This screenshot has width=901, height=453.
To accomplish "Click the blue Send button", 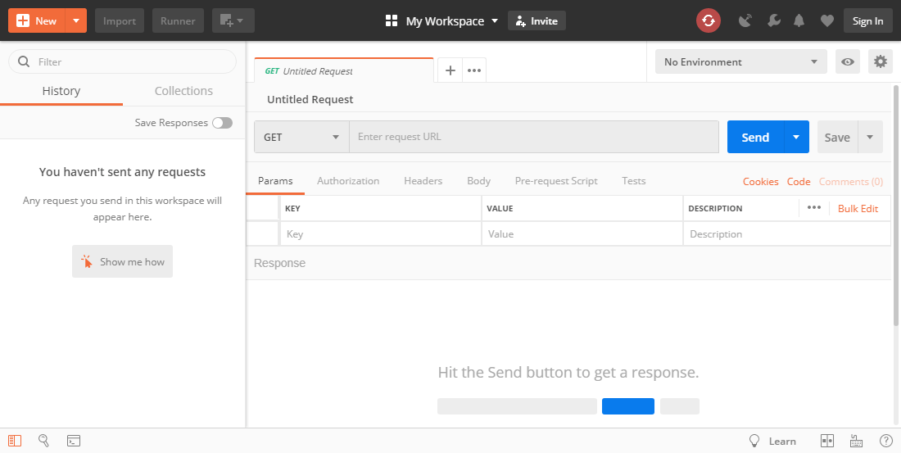I will pyautogui.click(x=755, y=138).
